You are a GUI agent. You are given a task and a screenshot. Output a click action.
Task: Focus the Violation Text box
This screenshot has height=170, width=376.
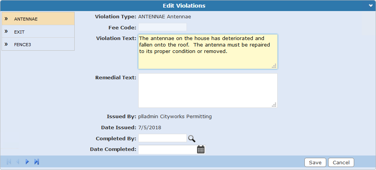click(x=208, y=51)
